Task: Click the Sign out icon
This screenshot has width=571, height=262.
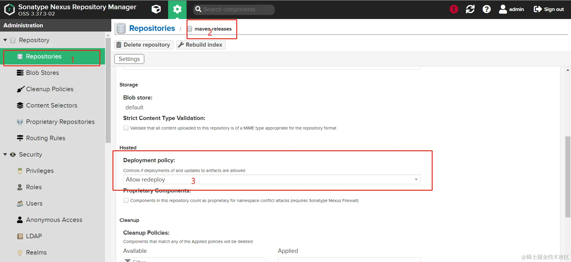Action: pyautogui.click(x=538, y=9)
